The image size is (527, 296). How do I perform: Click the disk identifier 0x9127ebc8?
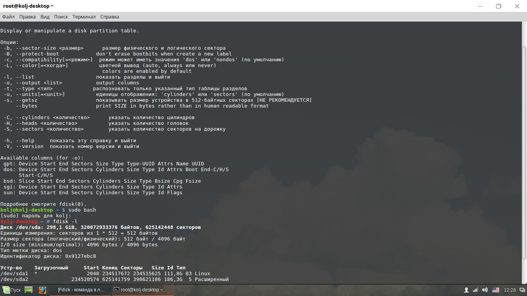(81, 256)
